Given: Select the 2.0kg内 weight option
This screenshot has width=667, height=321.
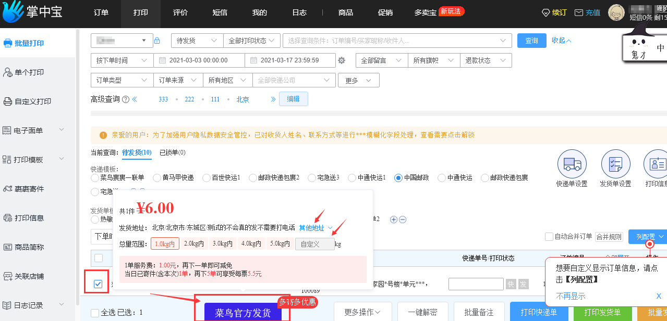Looking at the screenshot, I should point(193,243).
